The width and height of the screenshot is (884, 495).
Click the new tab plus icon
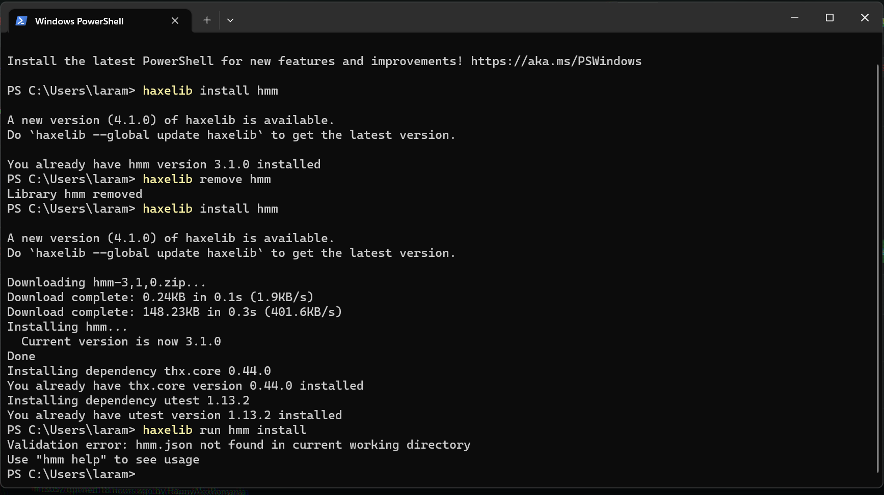tap(207, 20)
